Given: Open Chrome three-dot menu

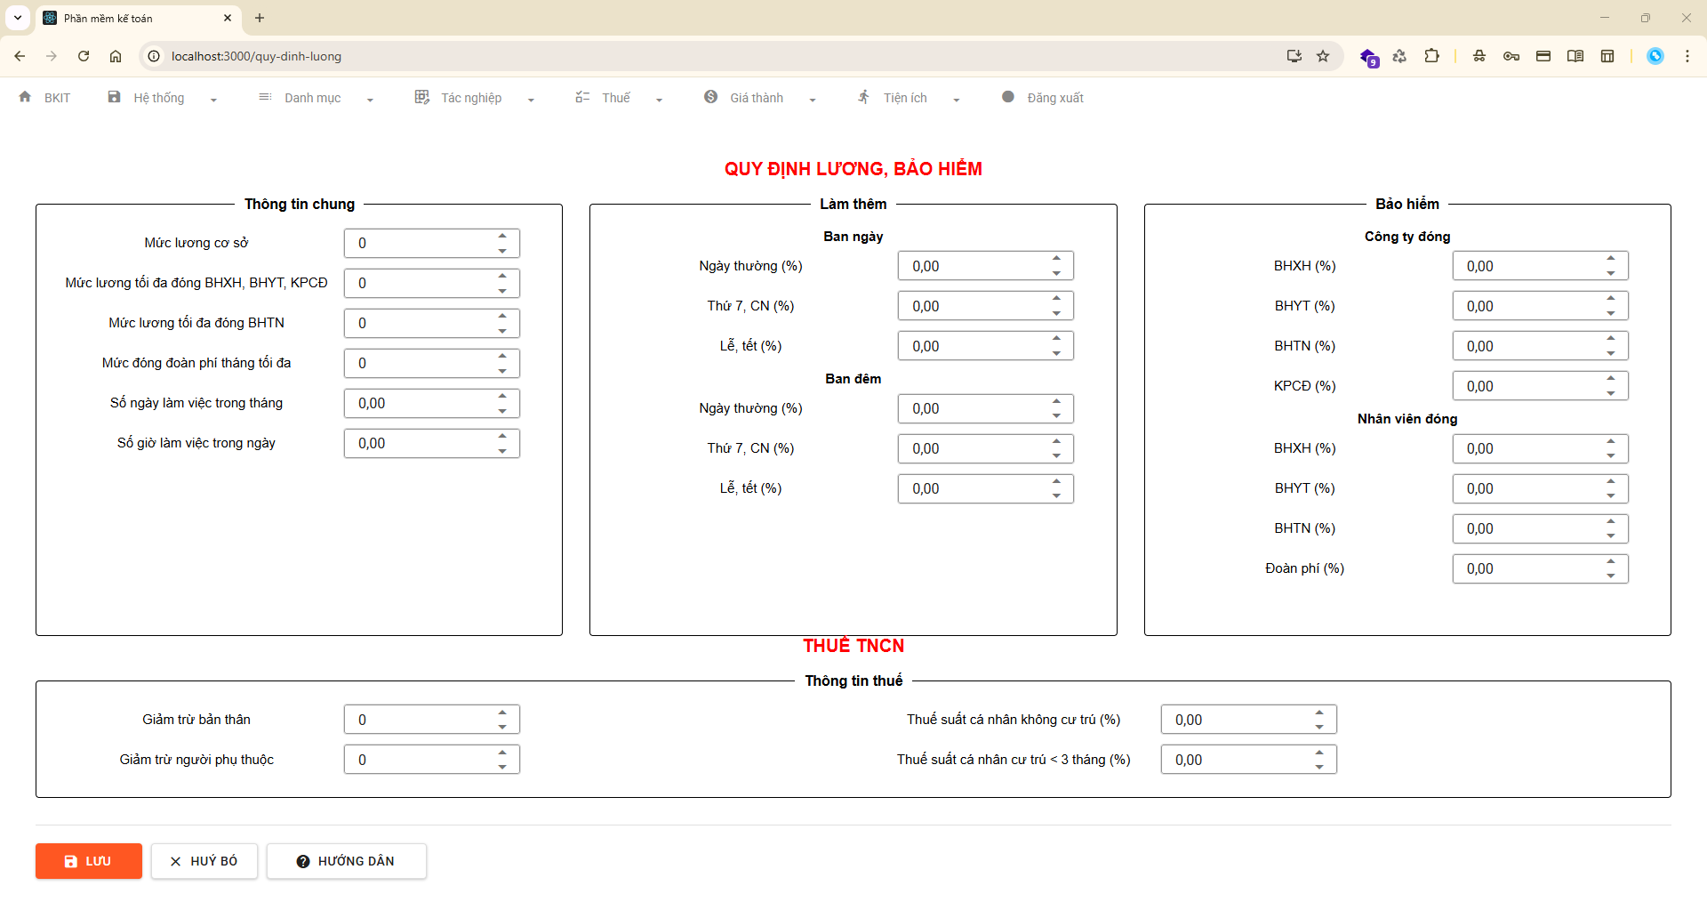Looking at the screenshot, I should (x=1687, y=56).
